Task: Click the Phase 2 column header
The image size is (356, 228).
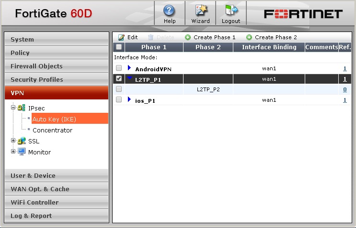Action: point(208,47)
